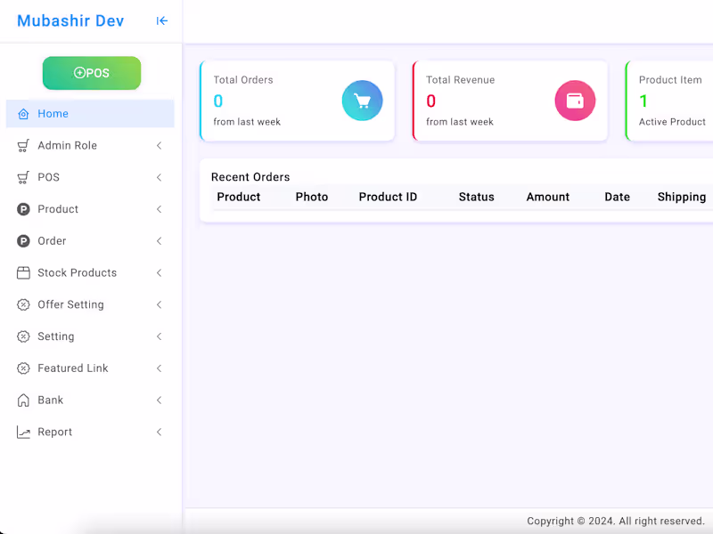Toggle the Offer Setting gear icon

point(22,304)
